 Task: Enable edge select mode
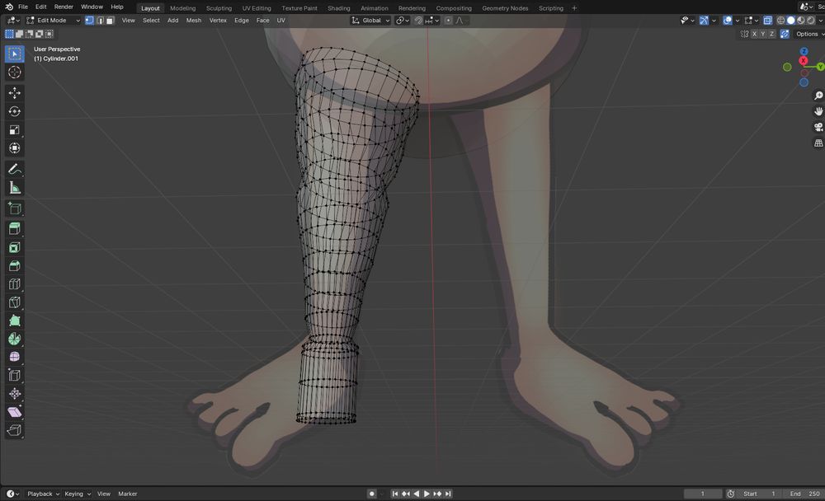pos(100,21)
